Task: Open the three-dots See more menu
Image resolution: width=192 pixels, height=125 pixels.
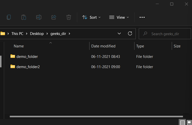Action: (x=142, y=17)
